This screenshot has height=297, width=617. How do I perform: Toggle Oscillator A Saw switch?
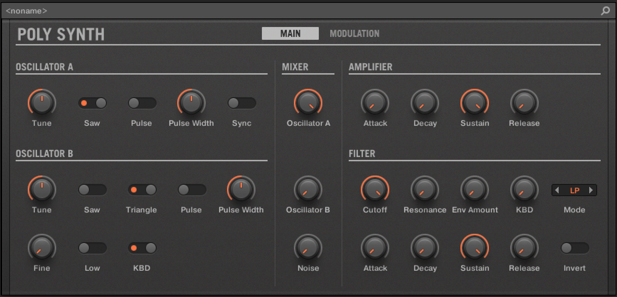[x=93, y=103]
